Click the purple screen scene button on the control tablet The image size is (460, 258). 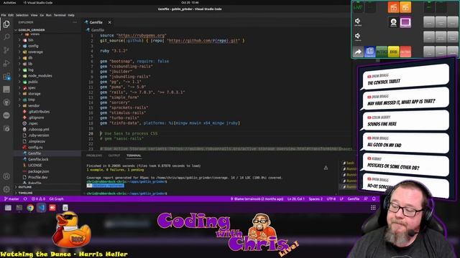pos(405,22)
